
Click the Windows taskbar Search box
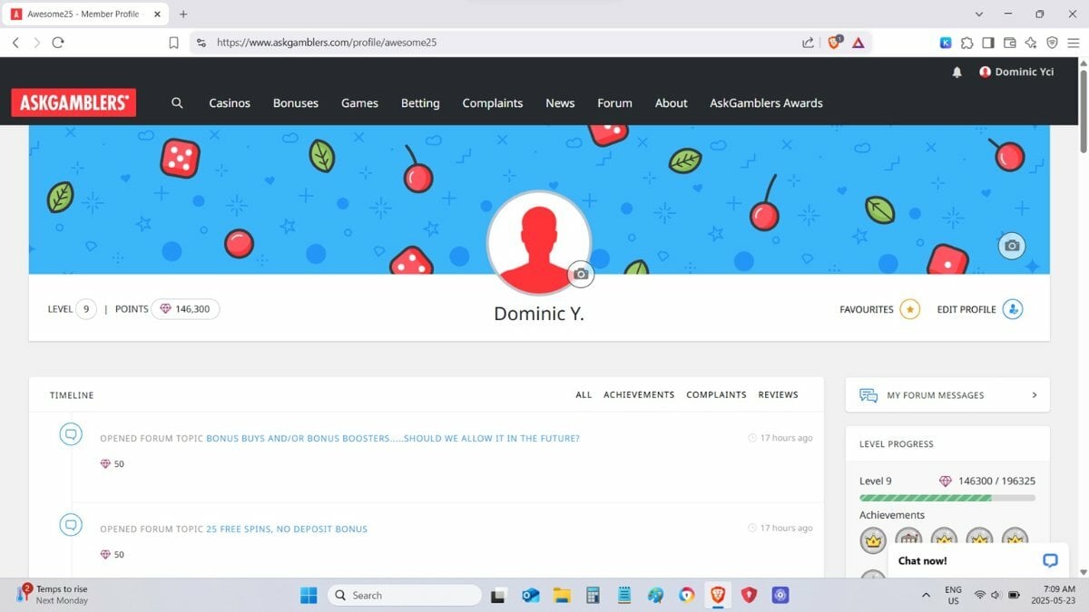pos(405,595)
